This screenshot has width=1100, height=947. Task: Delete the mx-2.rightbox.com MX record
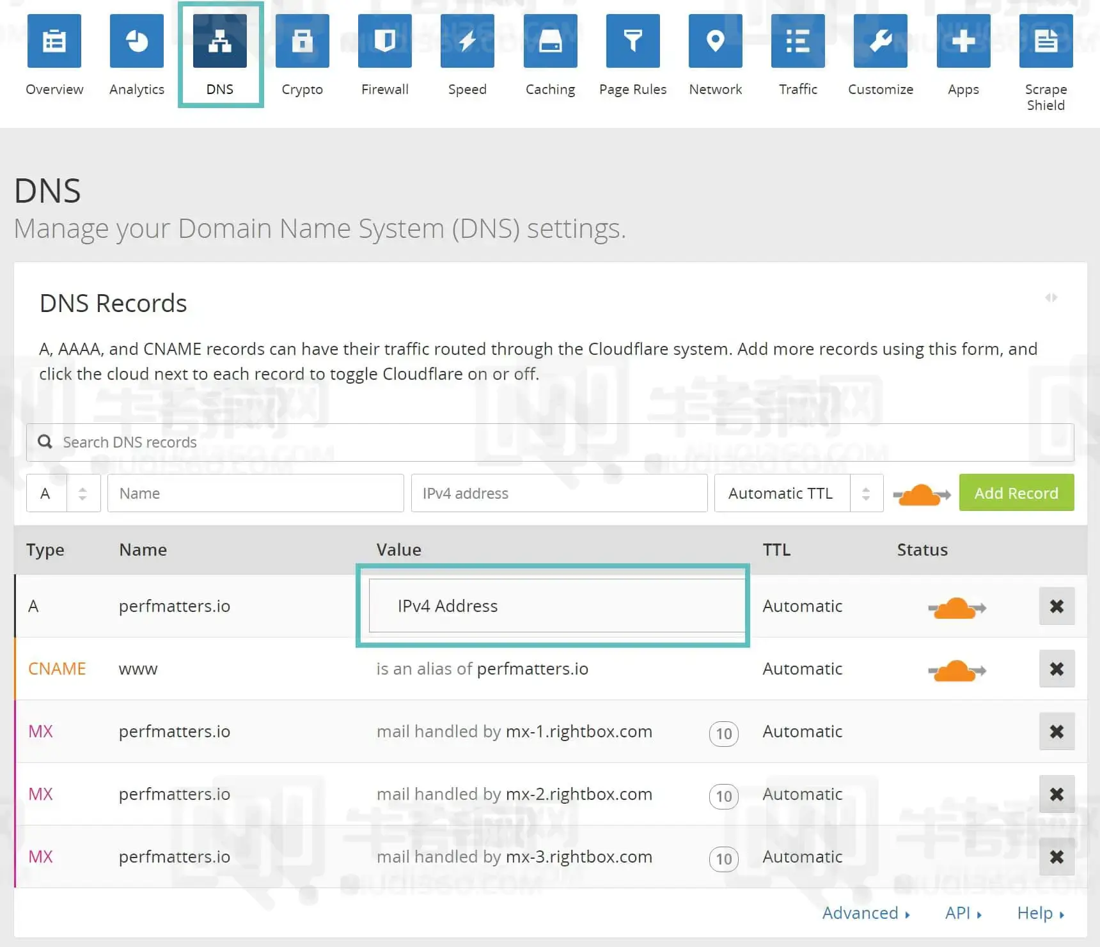point(1057,794)
